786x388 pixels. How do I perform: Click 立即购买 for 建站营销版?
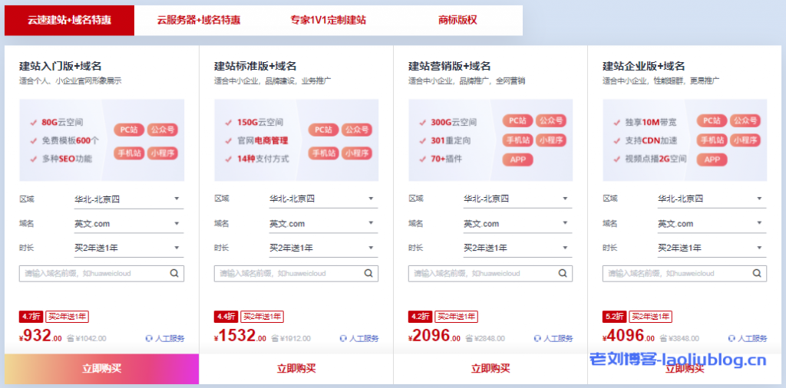[490, 369]
